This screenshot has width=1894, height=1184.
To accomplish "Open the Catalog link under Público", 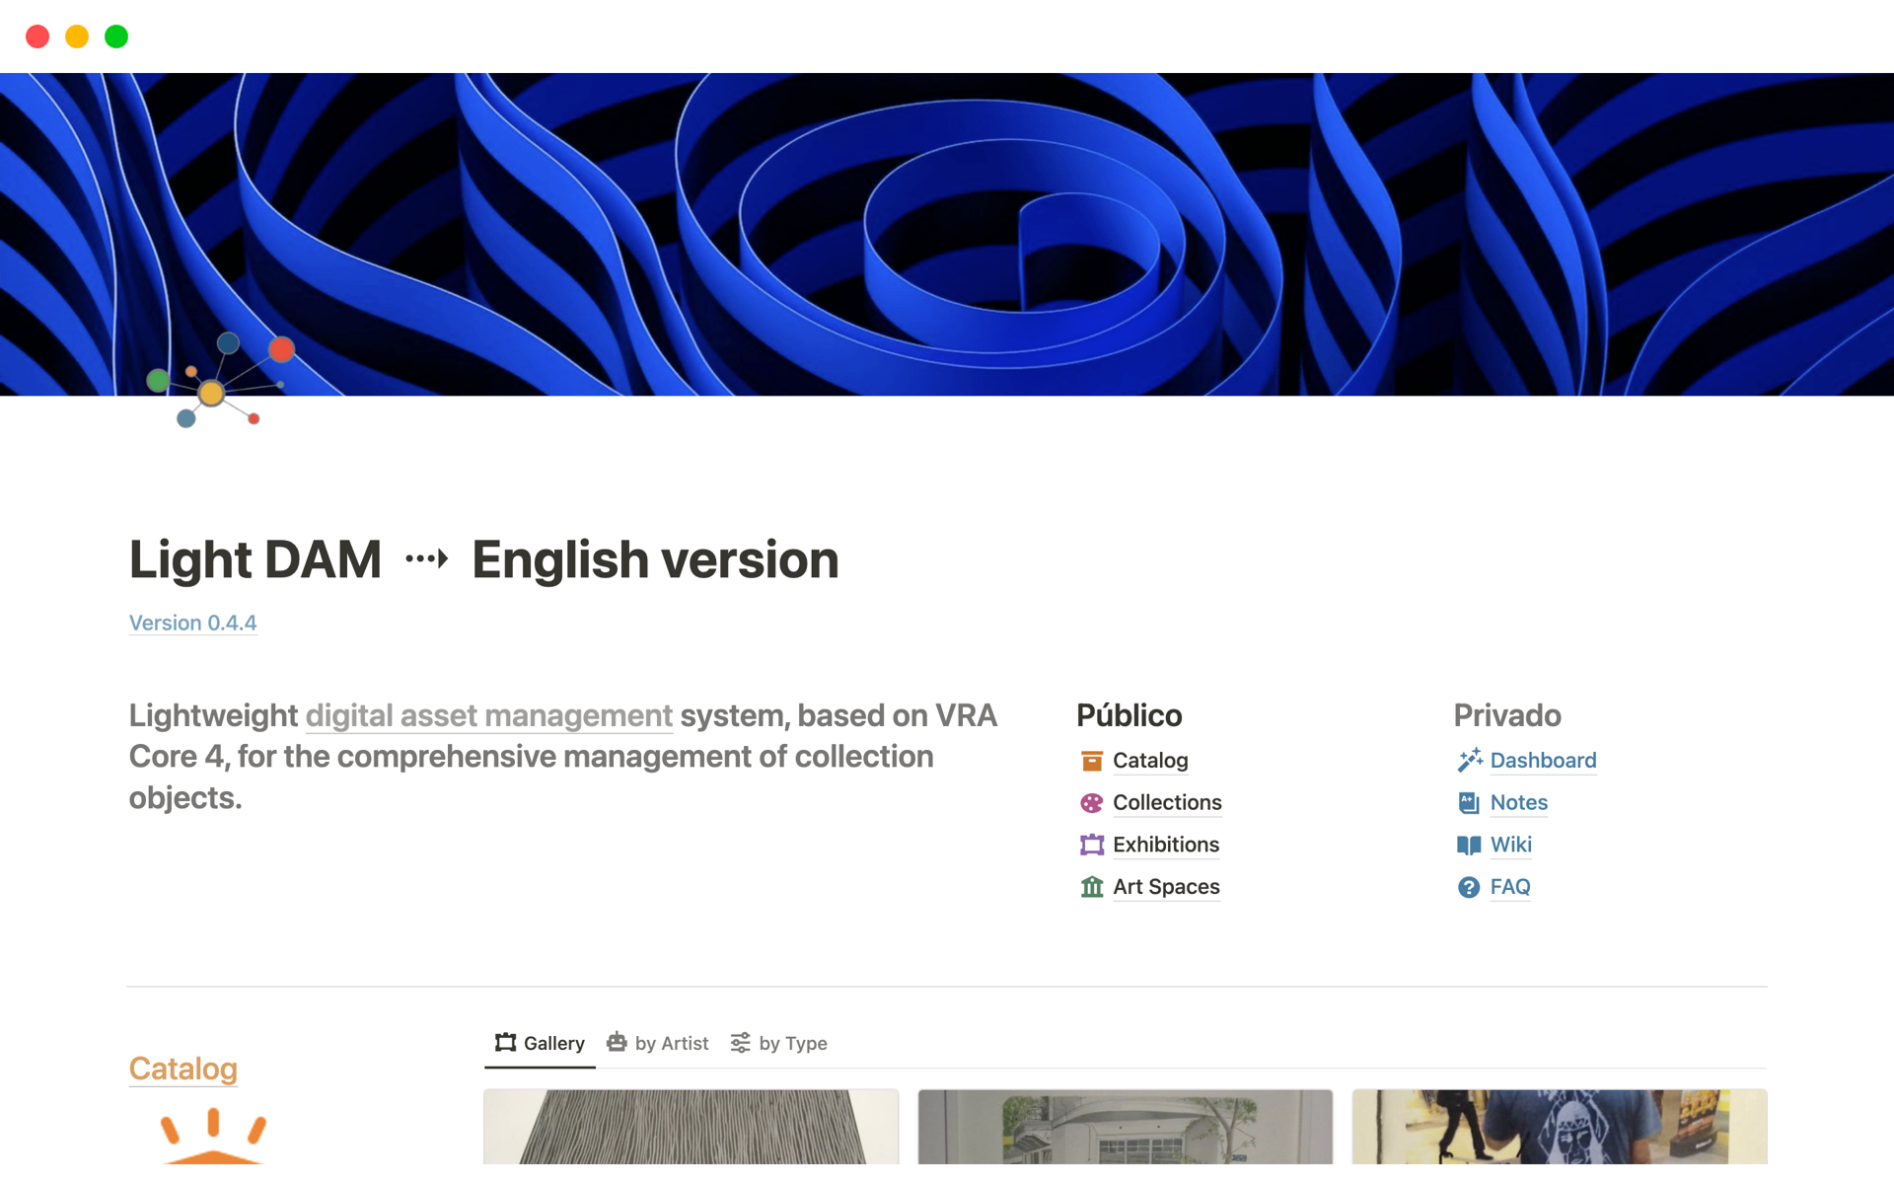I will (x=1150, y=760).
